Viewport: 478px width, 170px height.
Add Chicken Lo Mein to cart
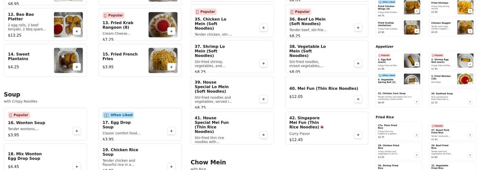coord(263,28)
